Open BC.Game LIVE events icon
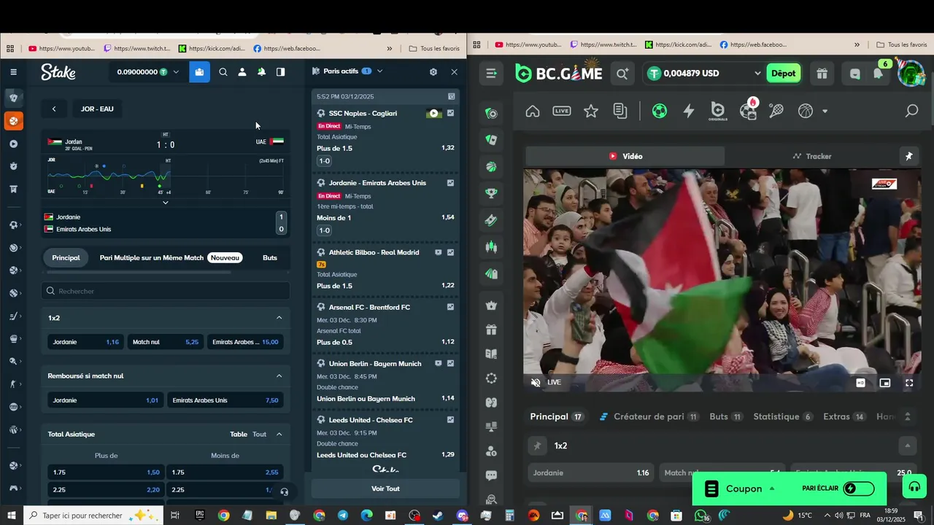Viewport: 934px width, 525px height. (562, 111)
